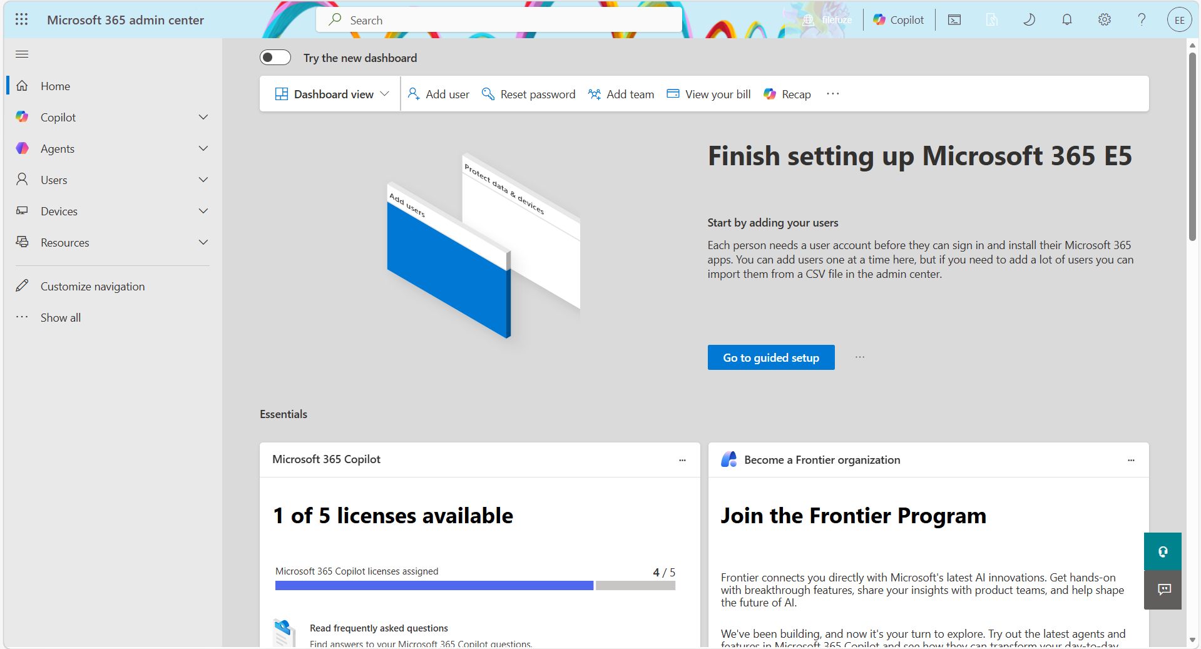Click the scroll up arrow
This screenshot has height=649, width=1201.
[x=1192, y=45]
